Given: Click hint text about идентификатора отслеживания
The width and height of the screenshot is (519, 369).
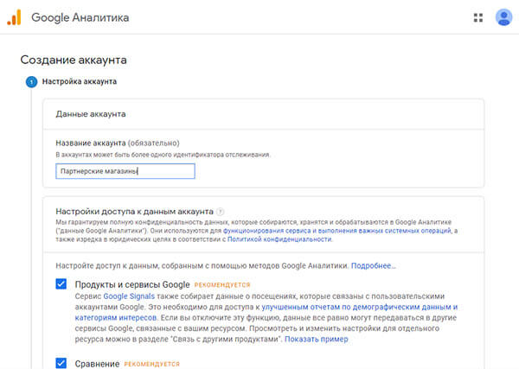Looking at the screenshot, I should pyautogui.click(x=163, y=155).
